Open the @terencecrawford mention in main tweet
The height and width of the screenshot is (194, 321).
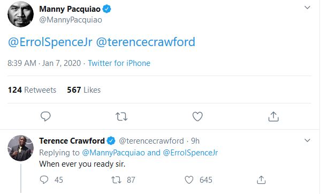[146, 42]
